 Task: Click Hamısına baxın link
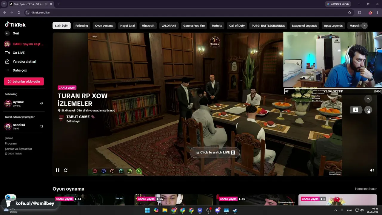(x=366, y=189)
